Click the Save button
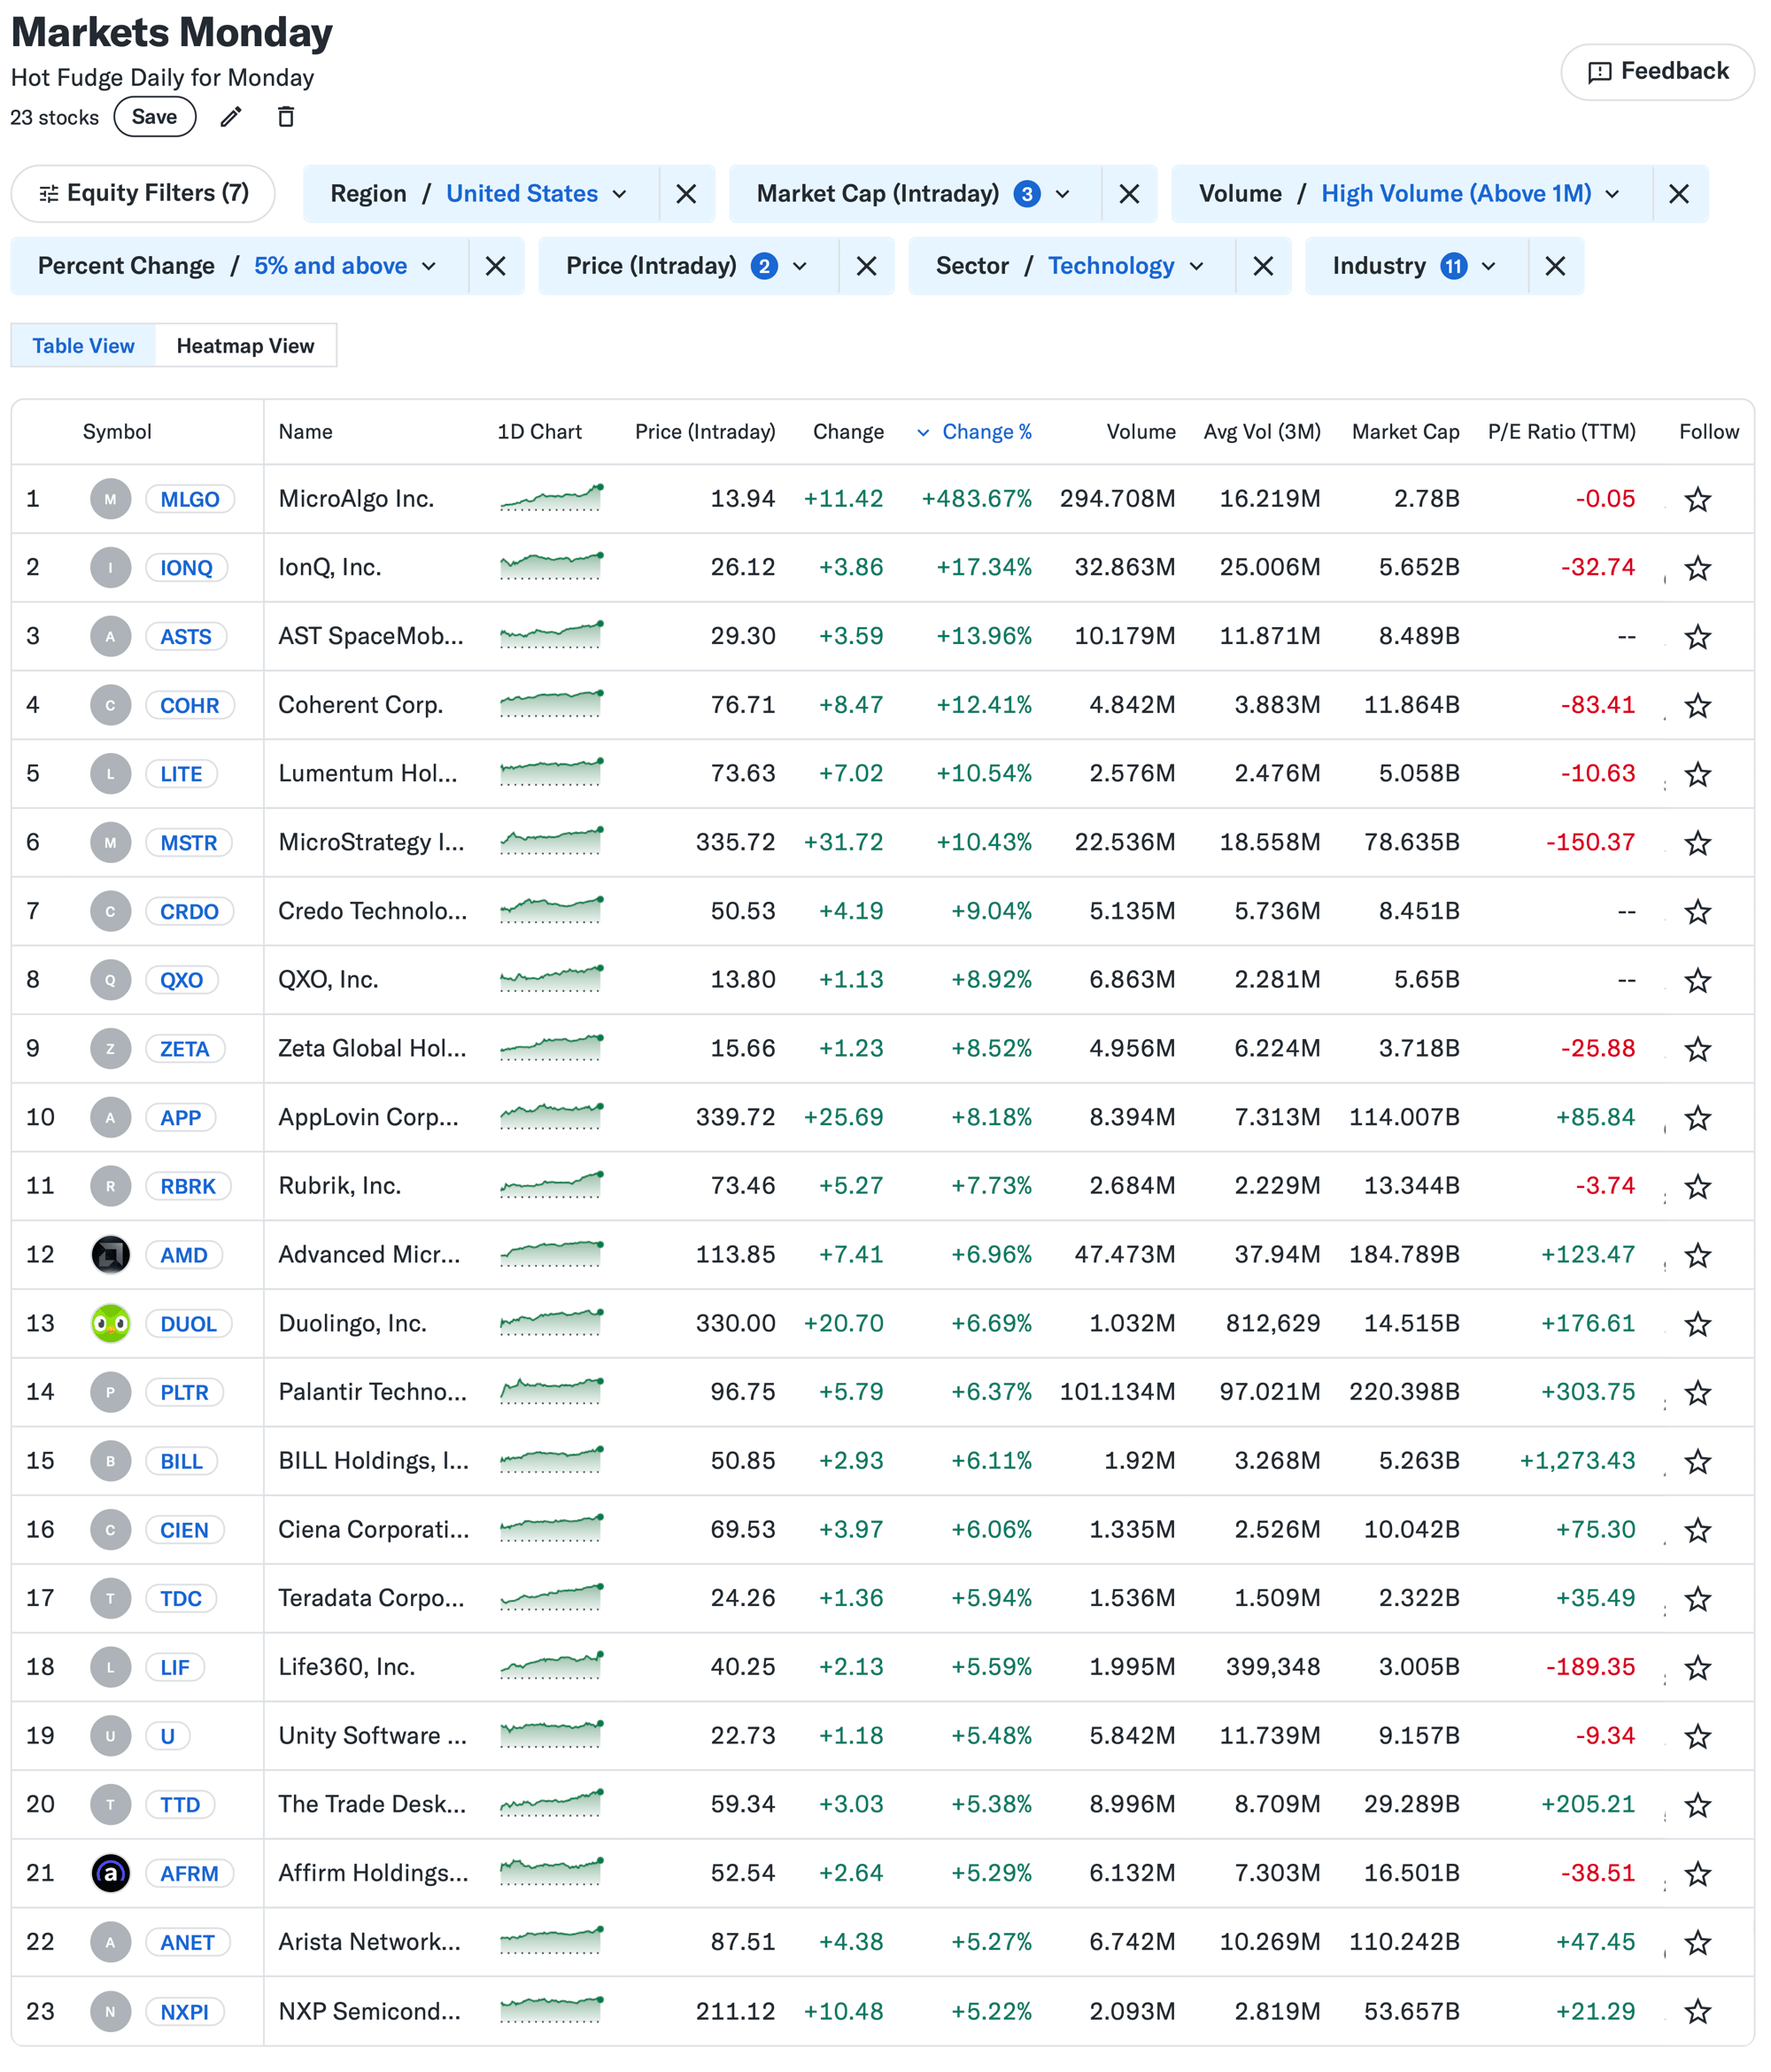This screenshot has height=2072, width=1771. (x=155, y=116)
